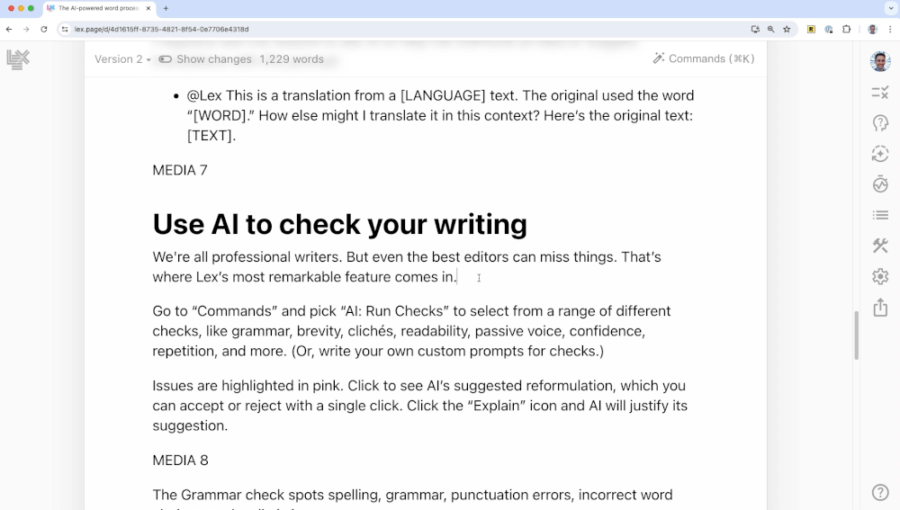The width and height of the screenshot is (900, 510).
Task: Open the settings gear icon
Action: [x=880, y=276]
